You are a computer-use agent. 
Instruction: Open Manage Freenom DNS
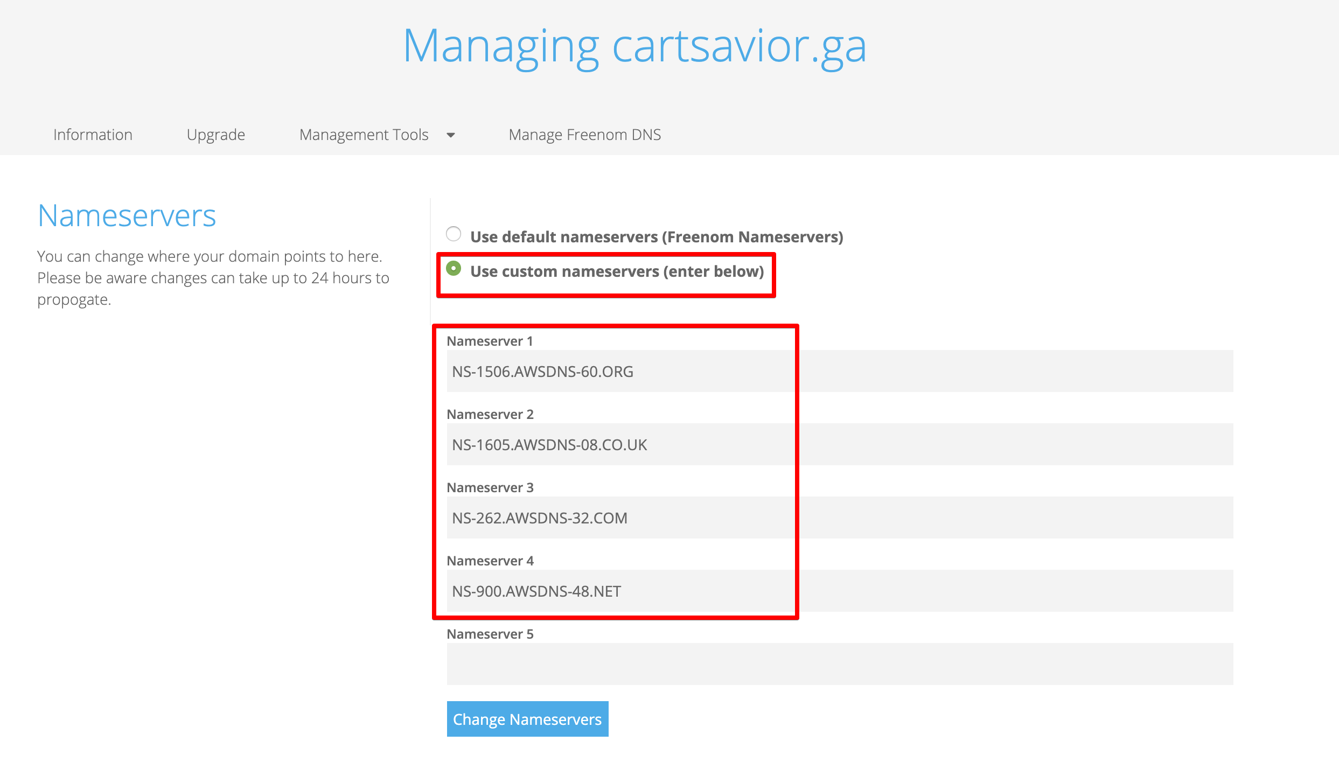(x=584, y=135)
